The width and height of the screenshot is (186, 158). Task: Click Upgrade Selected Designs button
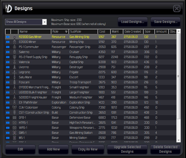(127, 149)
